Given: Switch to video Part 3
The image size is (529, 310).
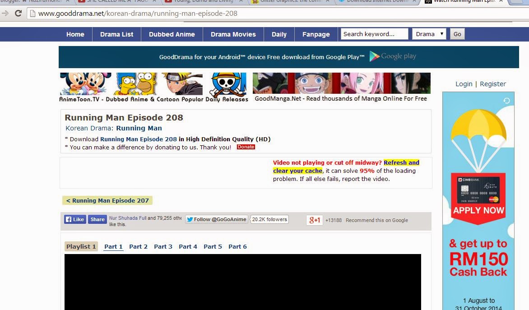Looking at the screenshot, I should pyautogui.click(x=163, y=246).
